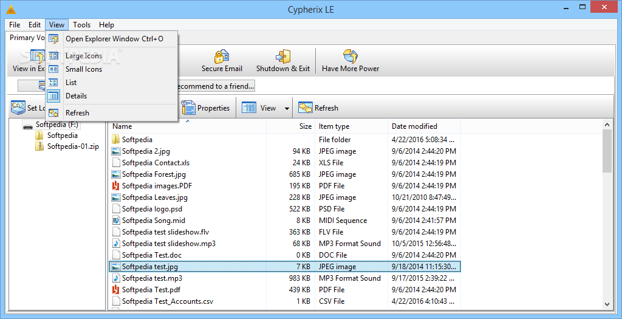622x319 pixels.
Task: Select List view from View menu
Action: 112,83
